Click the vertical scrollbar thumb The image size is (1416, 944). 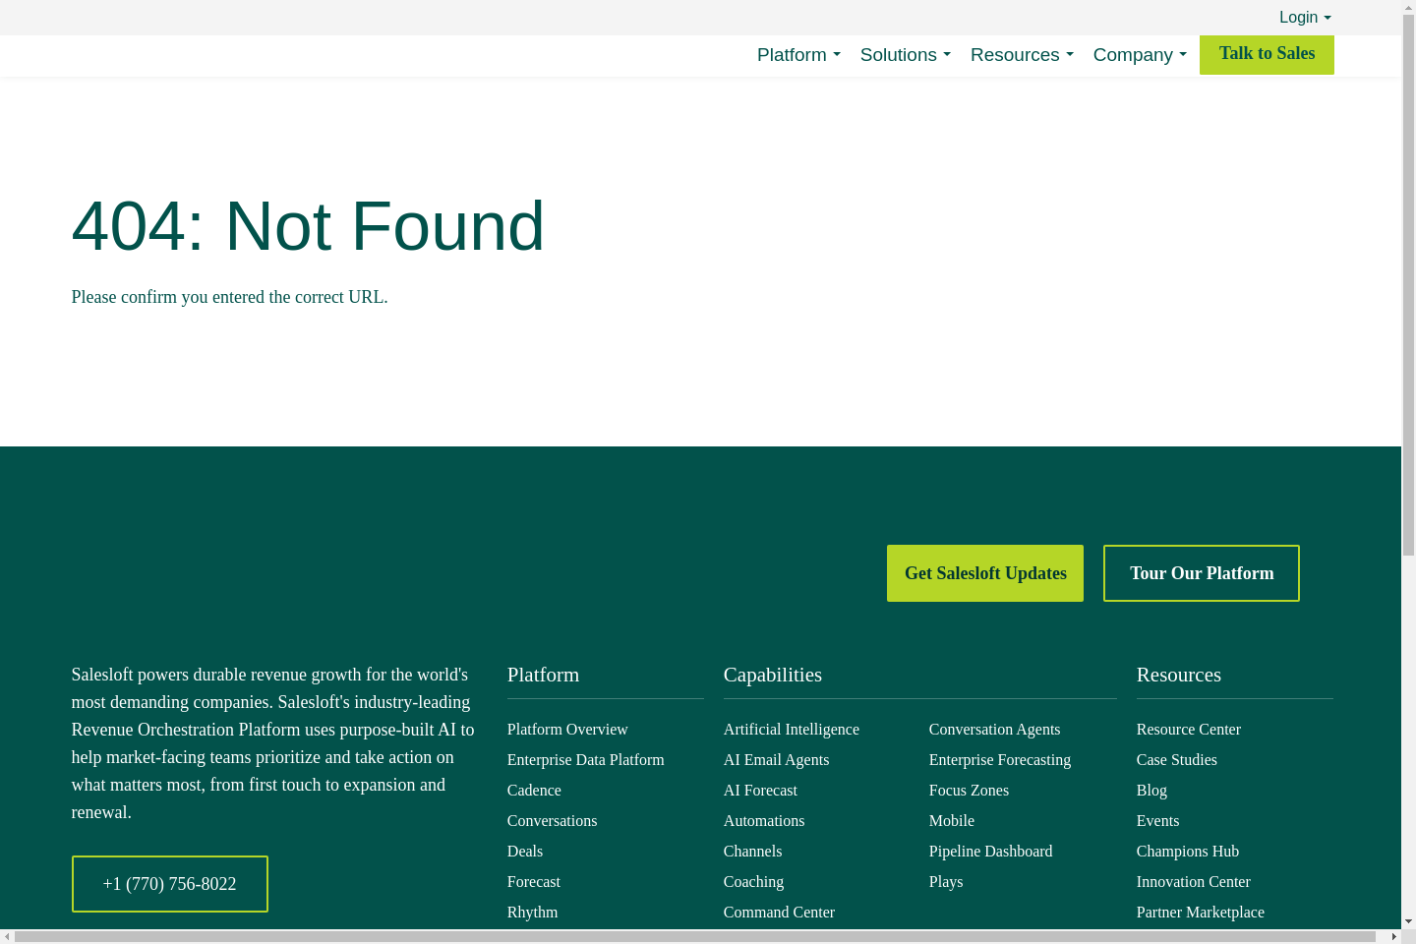1408,285
